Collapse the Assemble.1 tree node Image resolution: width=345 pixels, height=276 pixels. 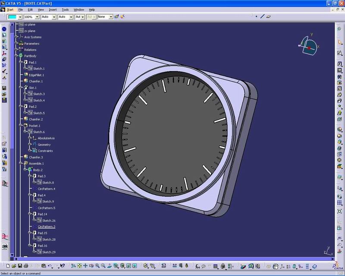21,163
